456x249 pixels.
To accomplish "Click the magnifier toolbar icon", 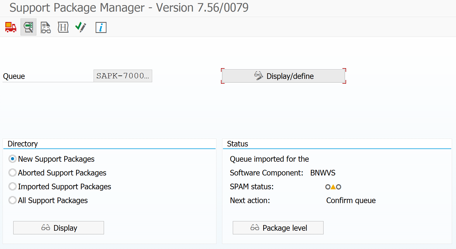I will [x=28, y=27].
